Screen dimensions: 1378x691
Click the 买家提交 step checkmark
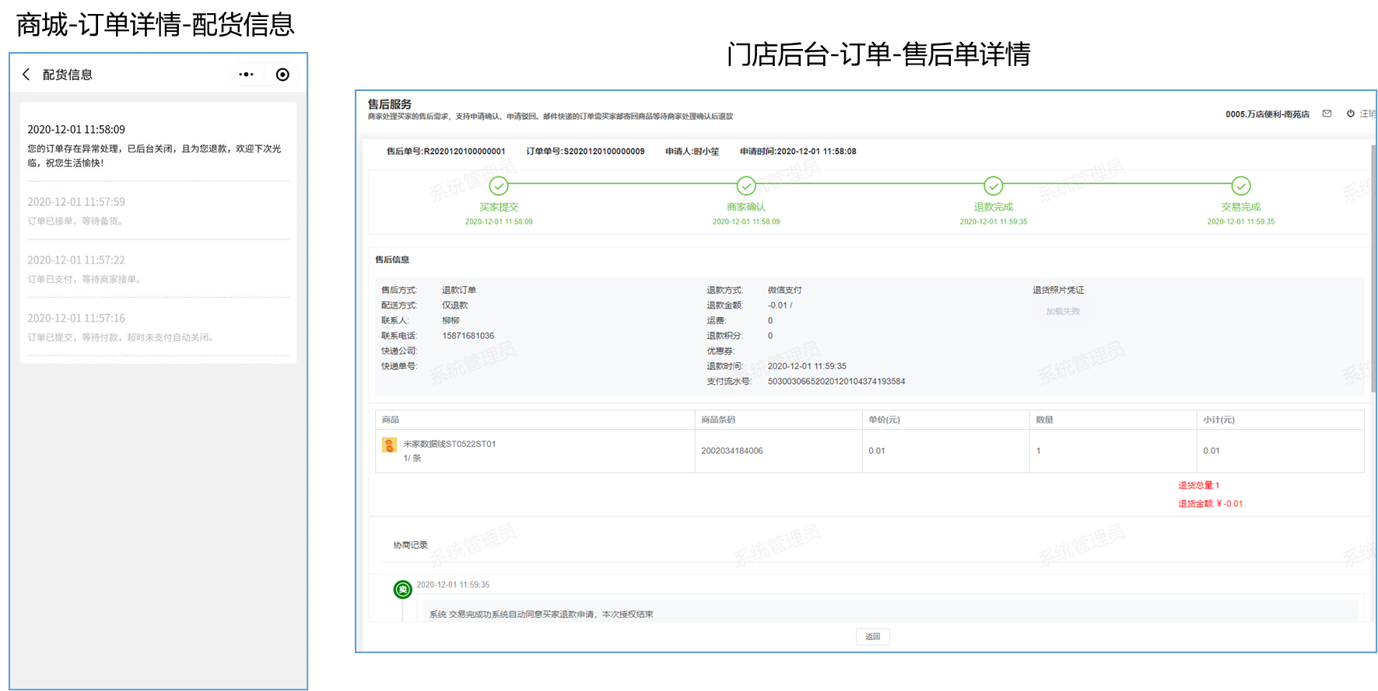[499, 186]
